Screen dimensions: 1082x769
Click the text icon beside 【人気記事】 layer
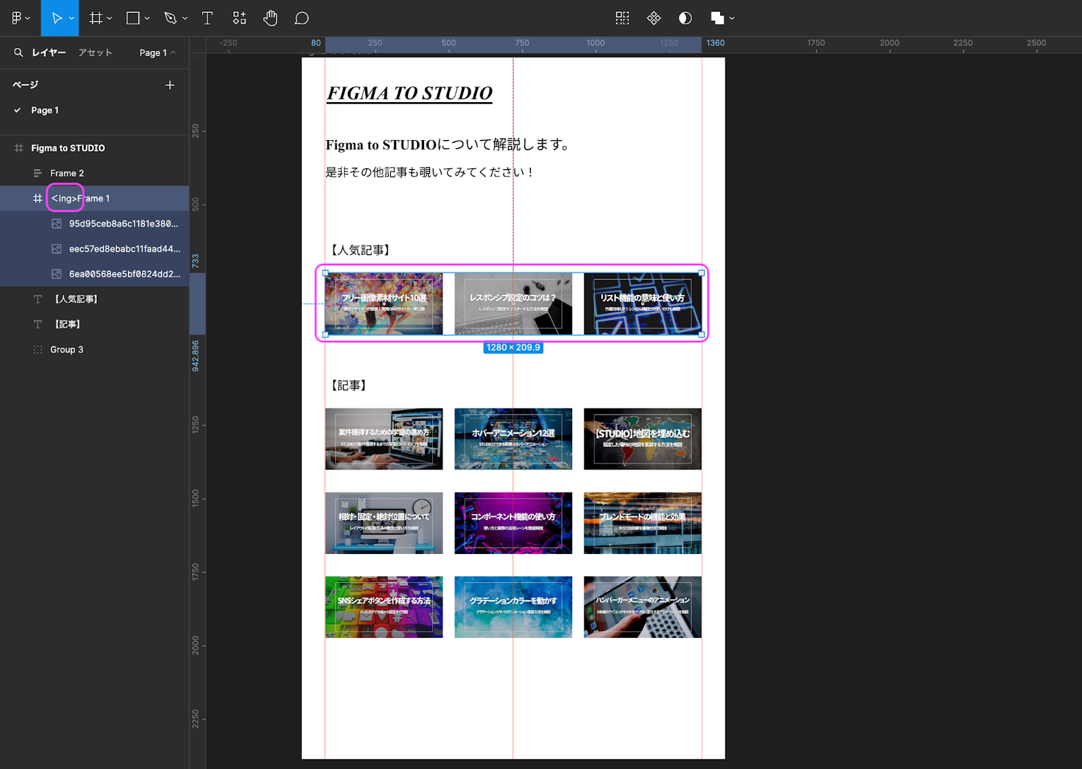coord(38,299)
